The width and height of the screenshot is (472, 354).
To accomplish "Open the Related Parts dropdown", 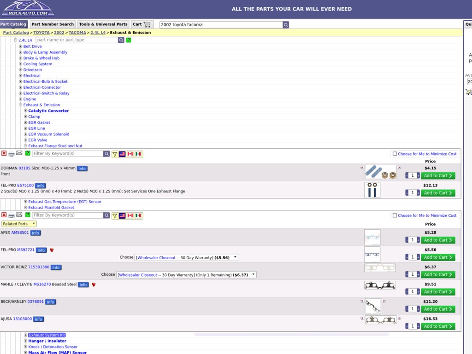I will coord(19,224).
